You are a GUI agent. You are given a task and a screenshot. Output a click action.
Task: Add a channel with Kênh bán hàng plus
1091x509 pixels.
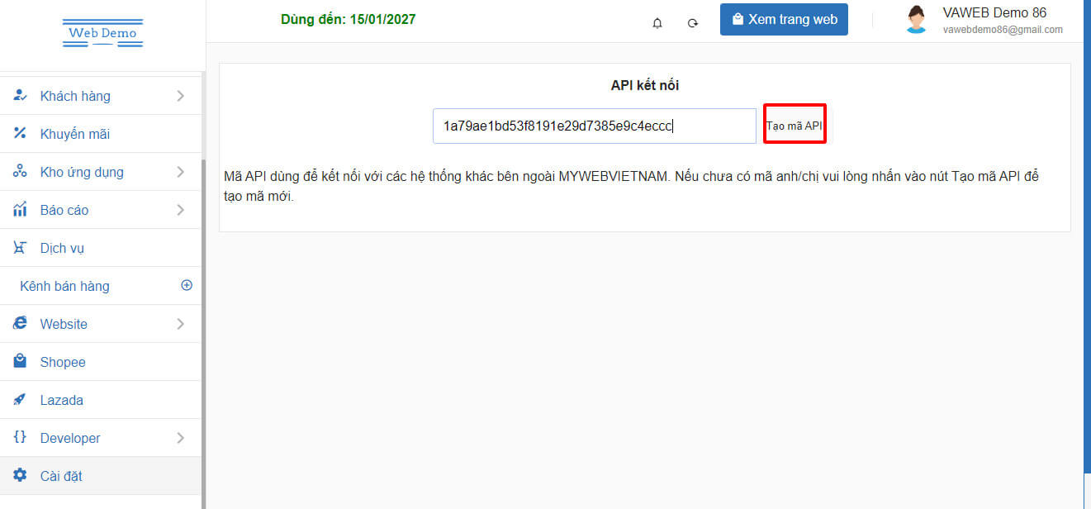point(187,285)
